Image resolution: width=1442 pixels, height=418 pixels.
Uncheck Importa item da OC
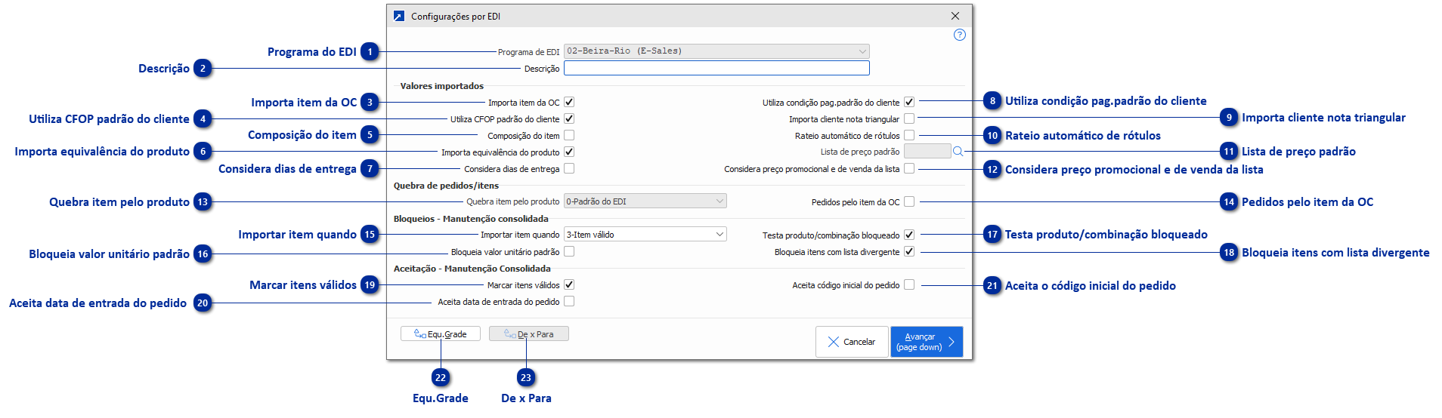click(x=569, y=102)
